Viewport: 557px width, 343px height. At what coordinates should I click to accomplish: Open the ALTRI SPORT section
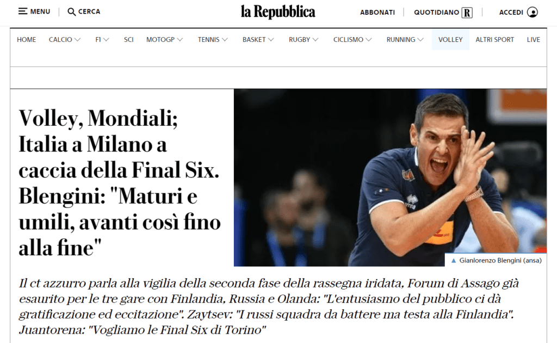click(494, 39)
